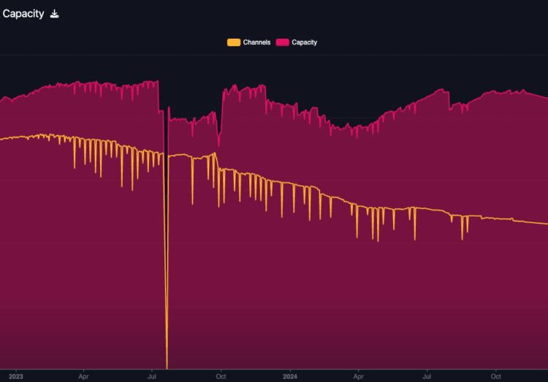Click the Capacity dip just before Oct 2023
Screen dimensions: 548x382
coord(218,145)
